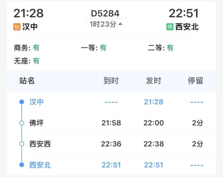Click the 发时 column header
This screenshot has width=223, height=177.
pos(153,81)
